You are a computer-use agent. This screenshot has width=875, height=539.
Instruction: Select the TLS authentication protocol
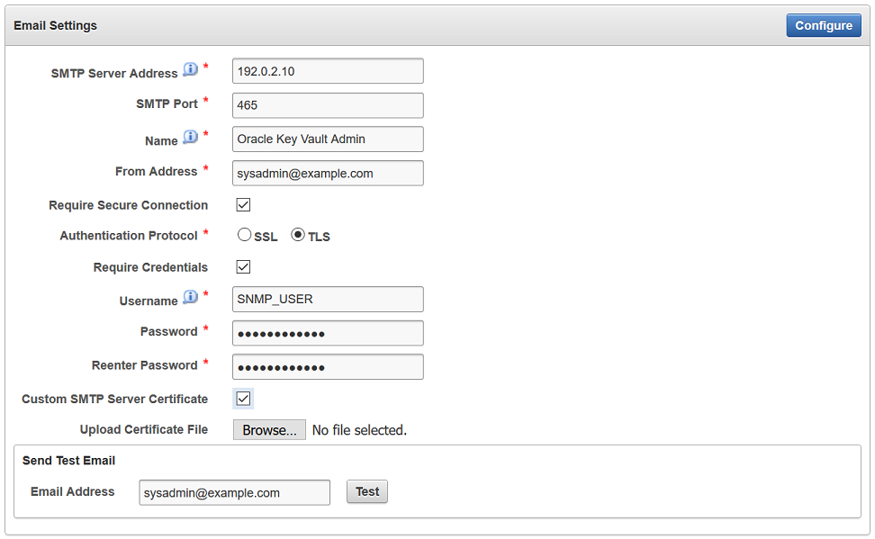(x=298, y=234)
